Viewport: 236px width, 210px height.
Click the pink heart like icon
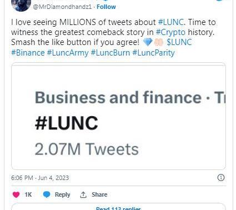point(16,194)
